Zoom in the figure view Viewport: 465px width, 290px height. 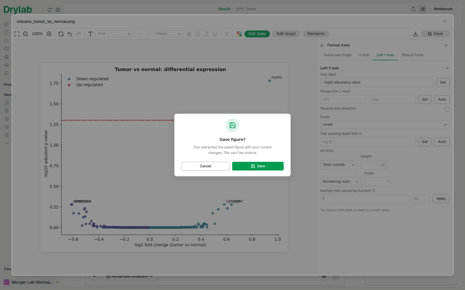(49, 34)
